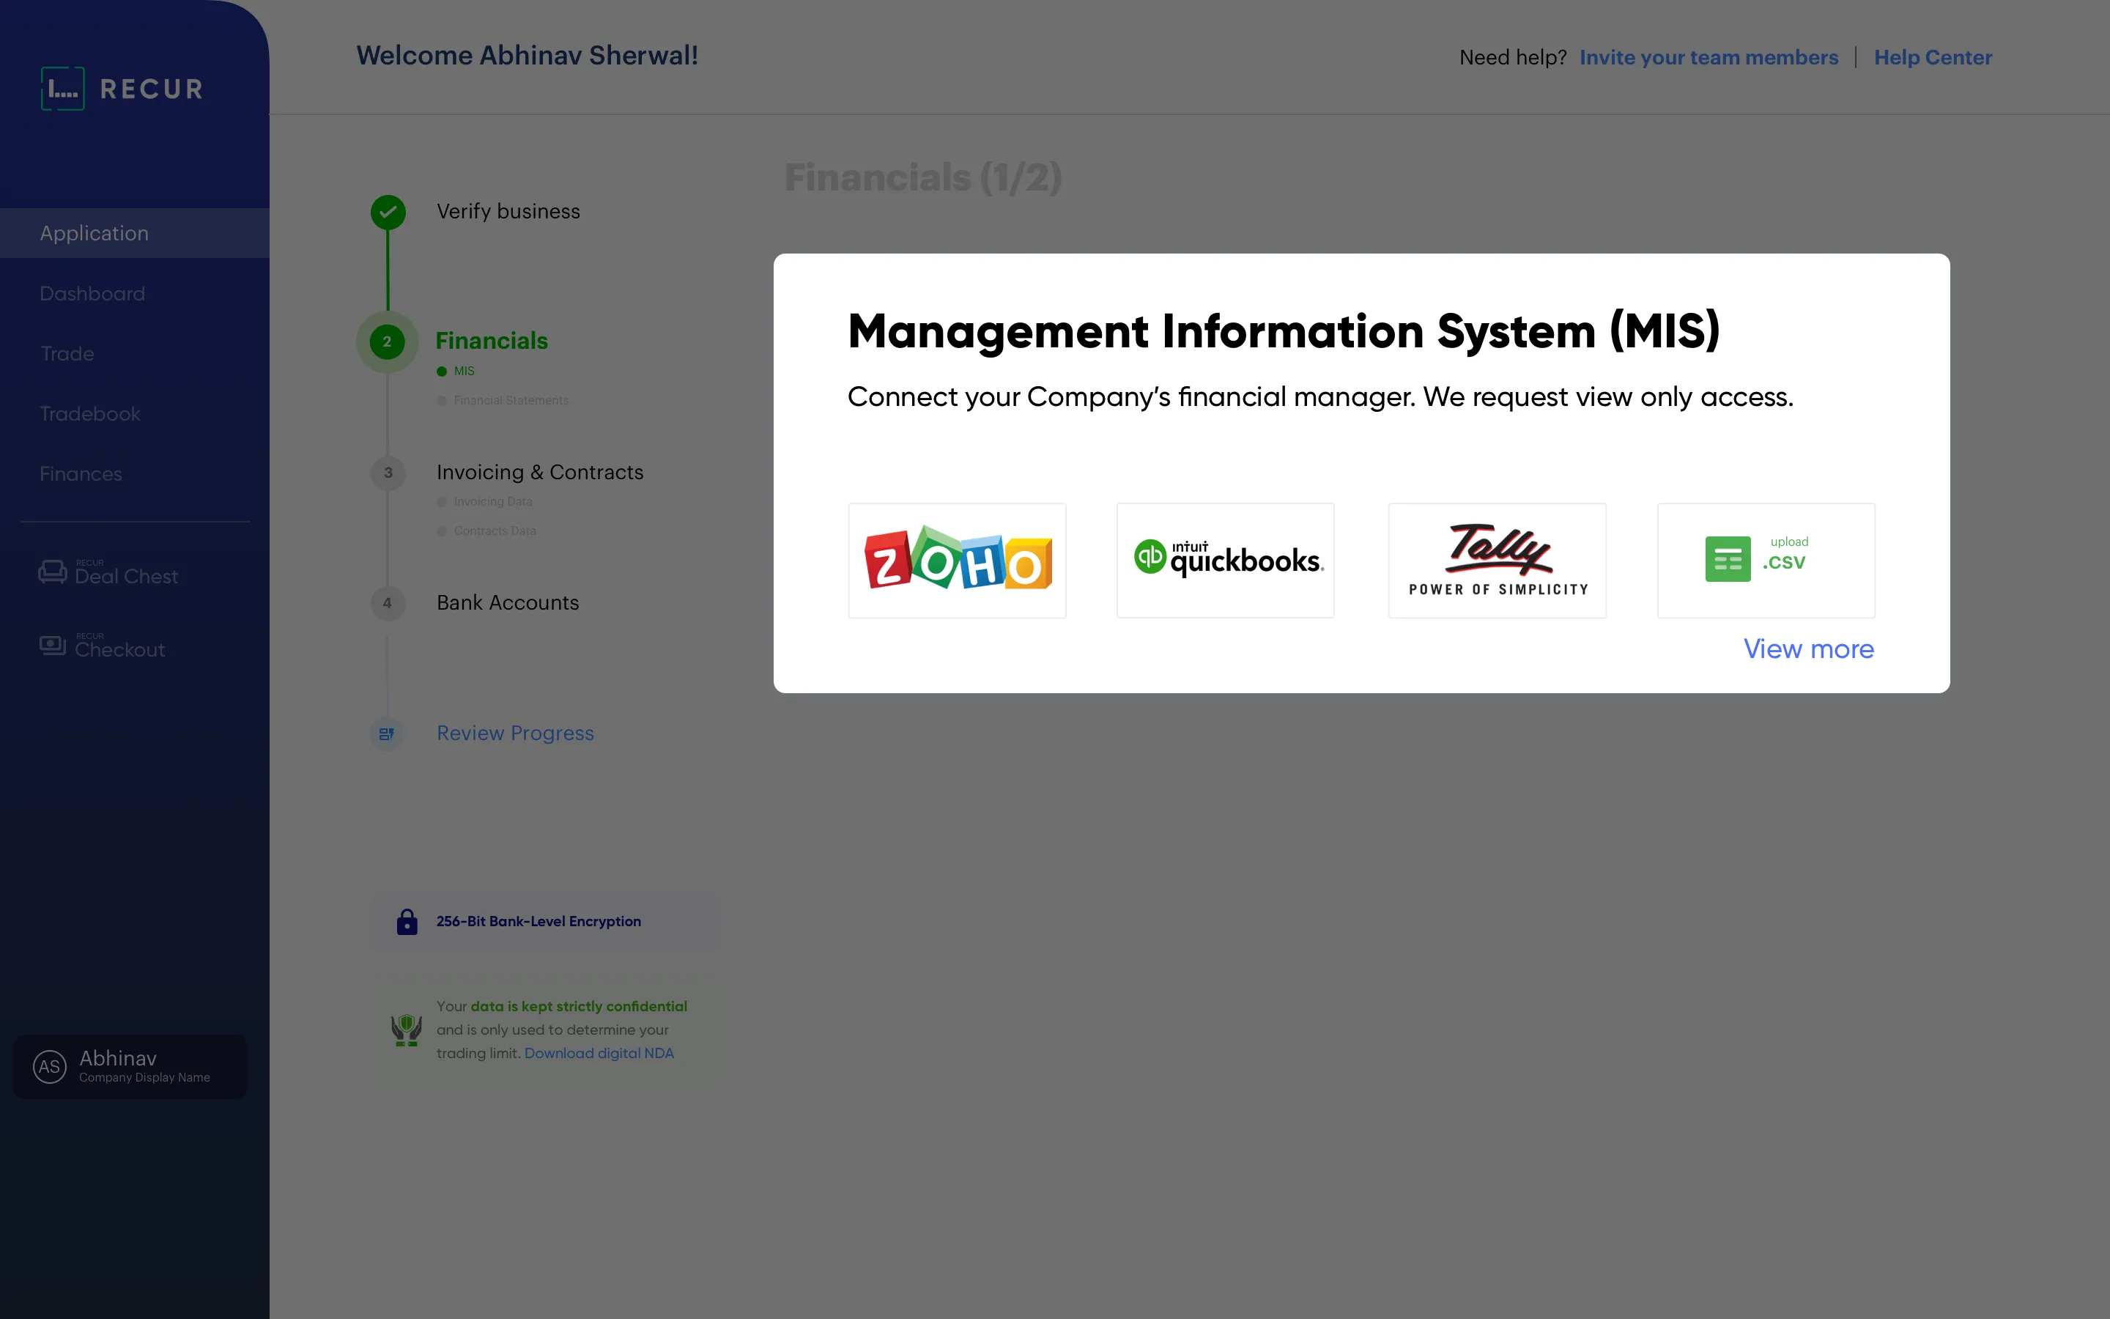Click the green Verify business checkmark
Viewport: 2110px width, 1319px height.
click(x=388, y=212)
